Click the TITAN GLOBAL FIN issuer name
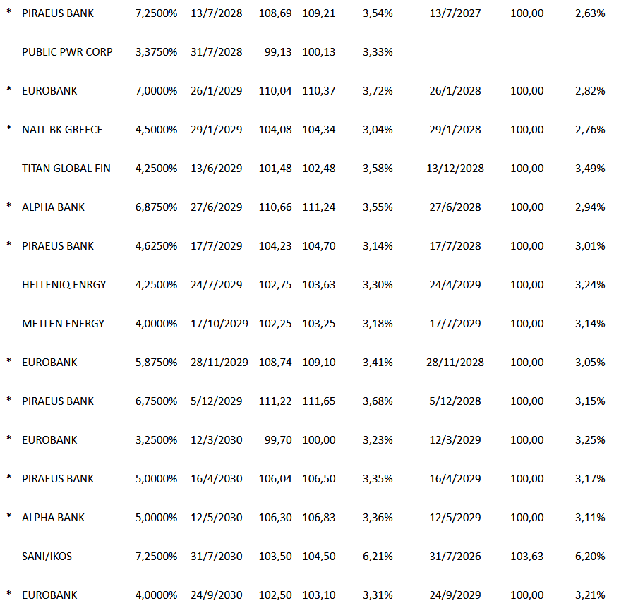This screenshot has width=638, height=608. click(x=66, y=169)
